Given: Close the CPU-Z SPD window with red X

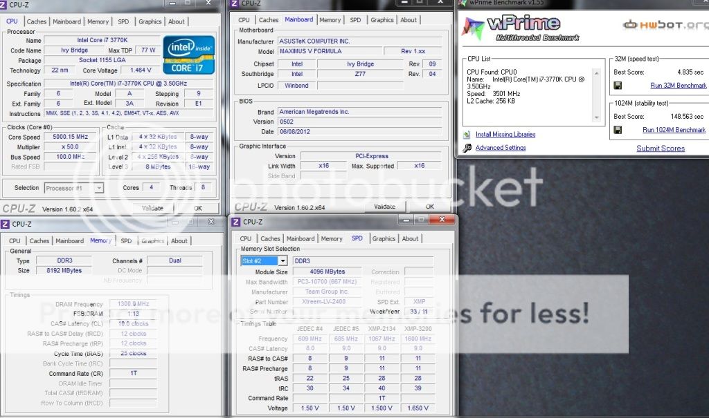Looking at the screenshot, I should click(x=442, y=220).
